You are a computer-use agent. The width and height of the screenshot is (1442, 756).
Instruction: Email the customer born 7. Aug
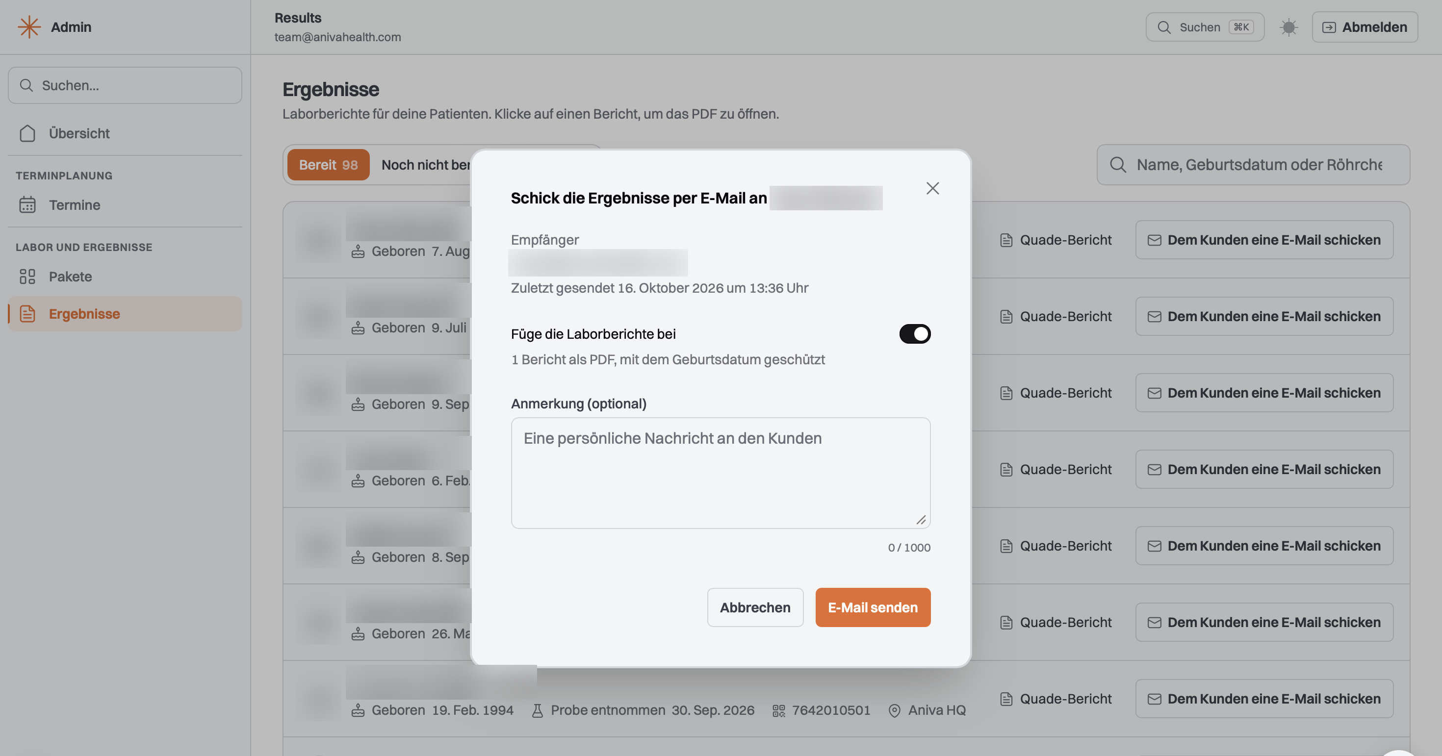tap(1264, 240)
